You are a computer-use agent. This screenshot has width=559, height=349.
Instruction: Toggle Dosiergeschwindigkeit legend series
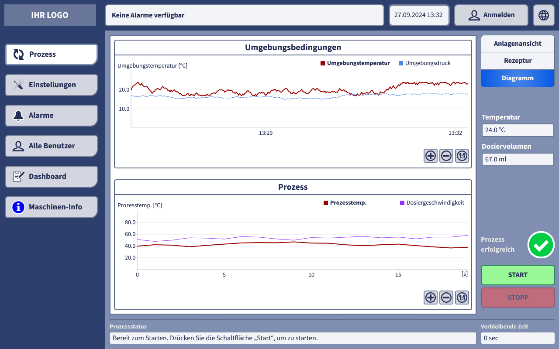[x=432, y=203]
